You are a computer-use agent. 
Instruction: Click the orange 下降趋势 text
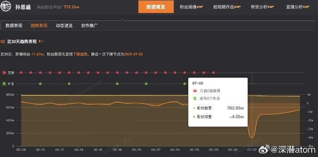click(80, 54)
